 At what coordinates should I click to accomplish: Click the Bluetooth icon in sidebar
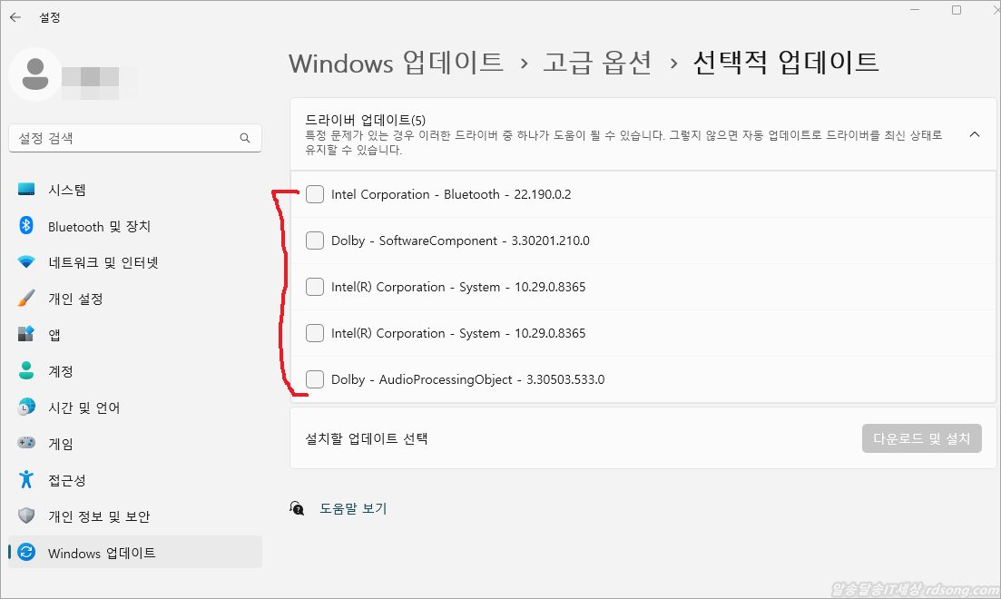point(26,226)
